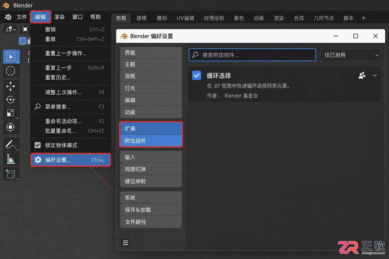This screenshot has height=259, width=389.
Task: Choose 撤销 in the Edit menu
Action: click(71, 29)
